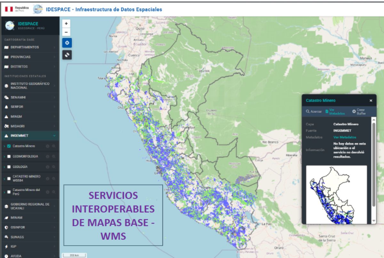
Task: Zoom out with the minus button
Action: click(66, 32)
